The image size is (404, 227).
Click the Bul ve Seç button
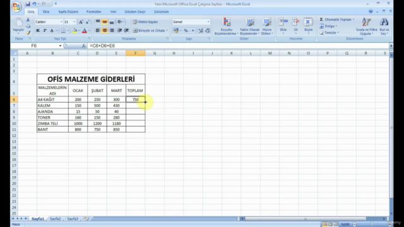384,26
